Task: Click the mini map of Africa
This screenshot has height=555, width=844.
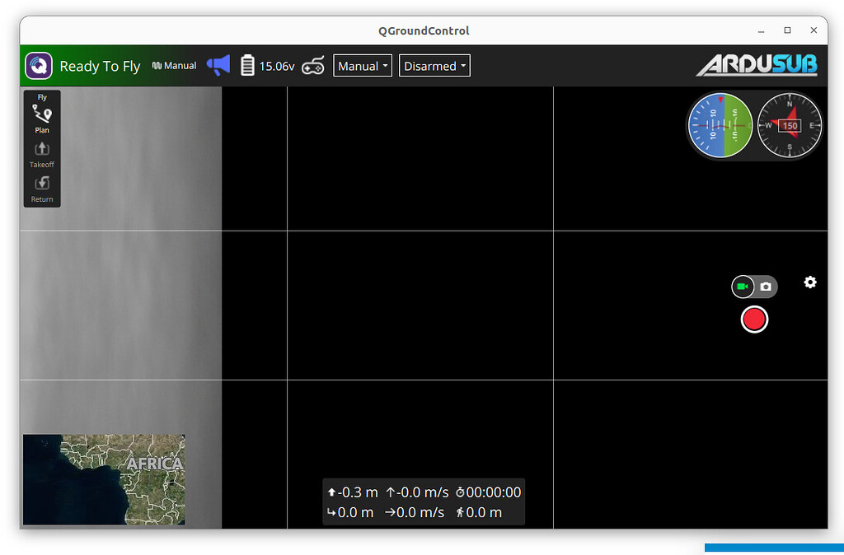Action: pos(103,480)
